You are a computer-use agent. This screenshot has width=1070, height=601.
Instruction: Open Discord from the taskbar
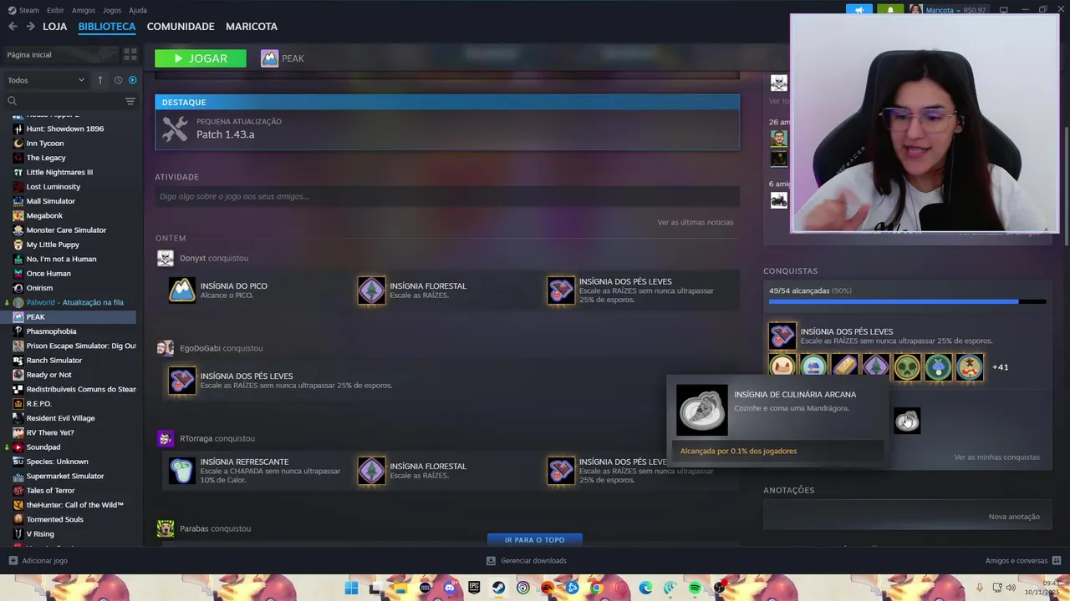pyautogui.click(x=450, y=588)
